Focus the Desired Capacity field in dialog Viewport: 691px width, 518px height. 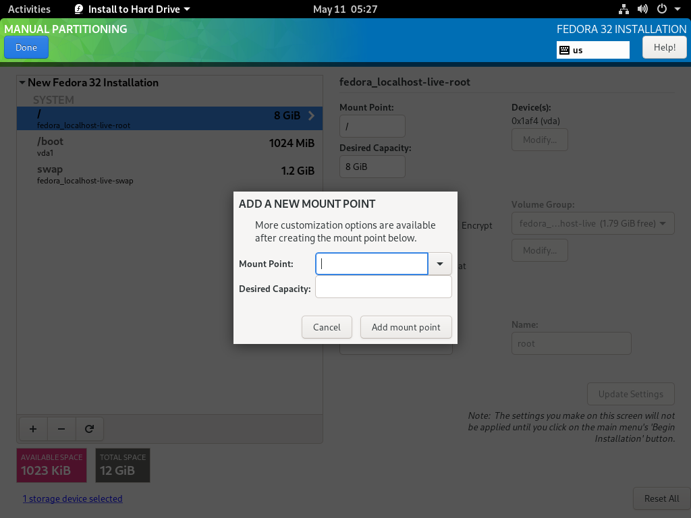pos(383,287)
